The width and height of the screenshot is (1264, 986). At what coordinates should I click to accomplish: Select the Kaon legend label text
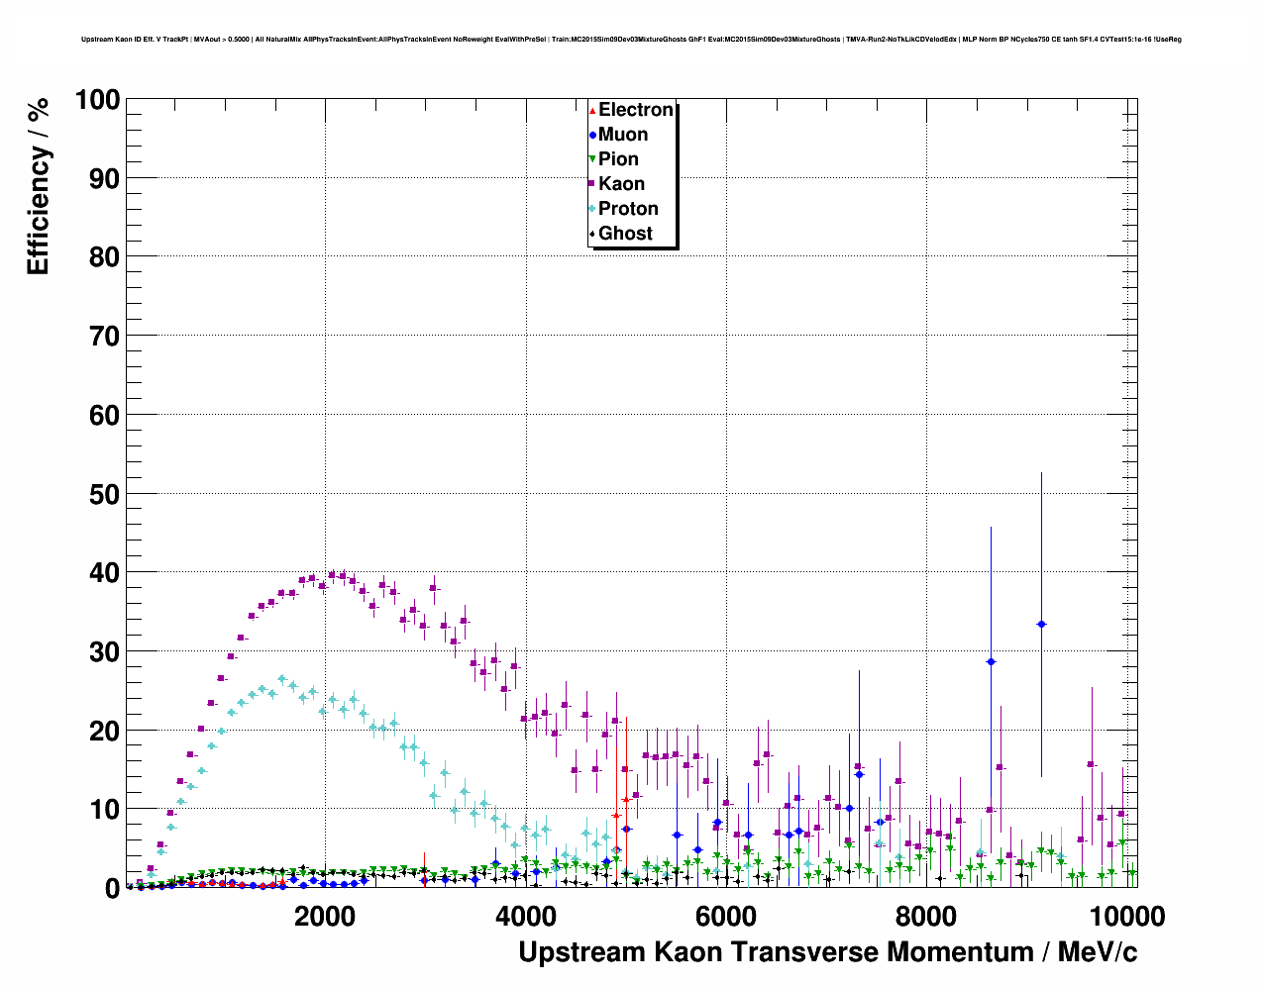click(621, 184)
